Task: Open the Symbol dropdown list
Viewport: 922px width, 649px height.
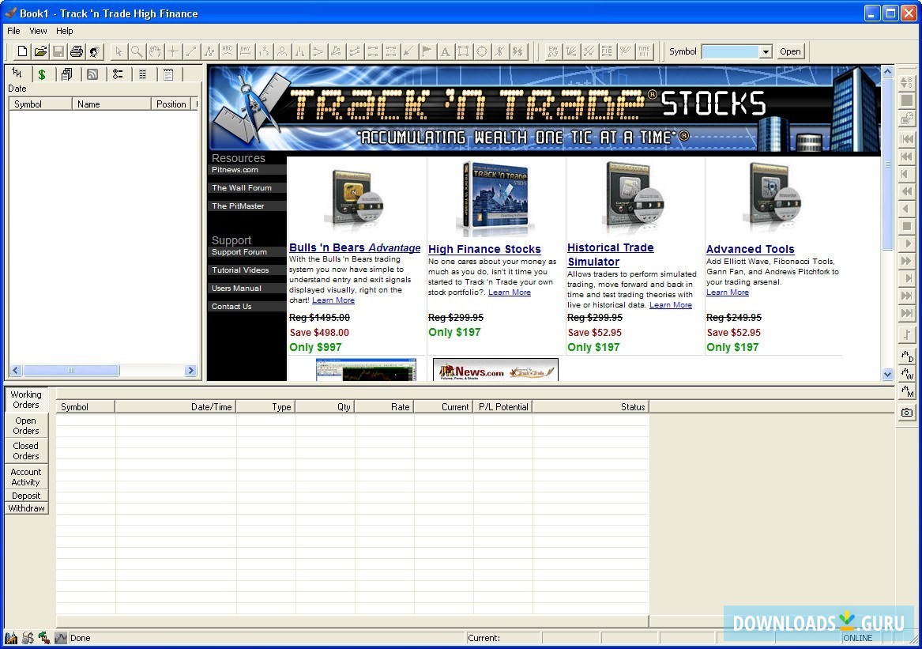Action: tap(767, 51)
